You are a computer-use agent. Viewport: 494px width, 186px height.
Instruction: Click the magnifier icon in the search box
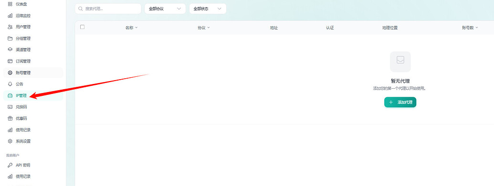(x=81, y=9)
